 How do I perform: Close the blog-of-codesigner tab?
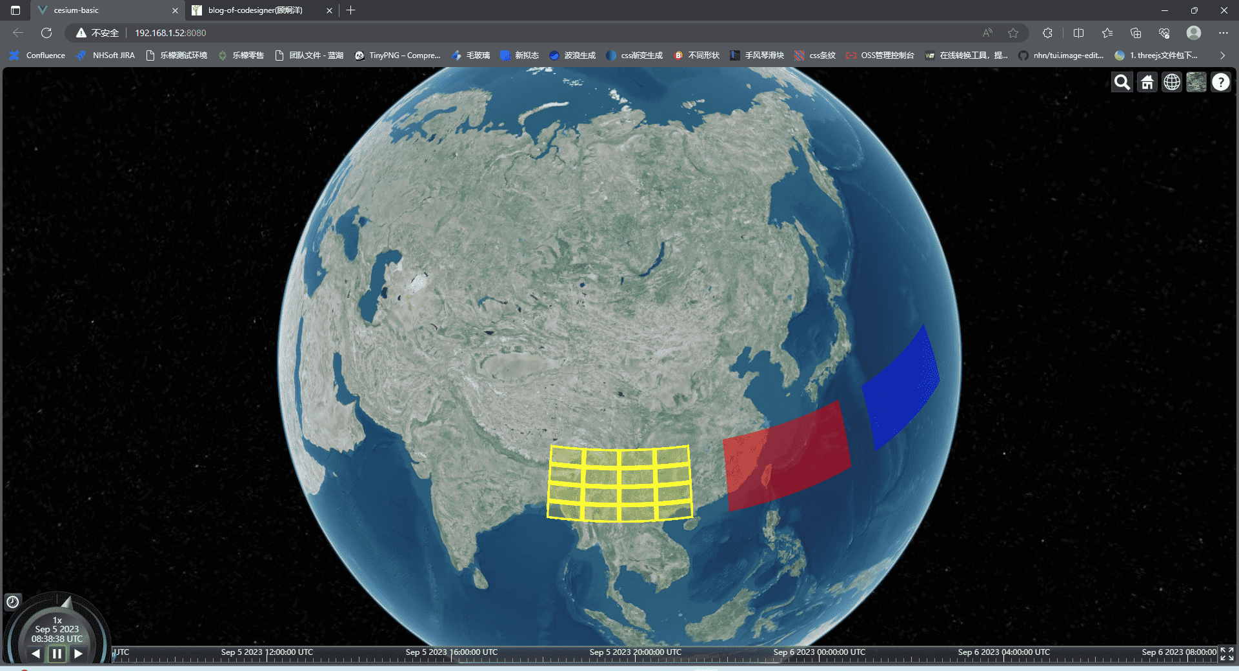point(329,10)
